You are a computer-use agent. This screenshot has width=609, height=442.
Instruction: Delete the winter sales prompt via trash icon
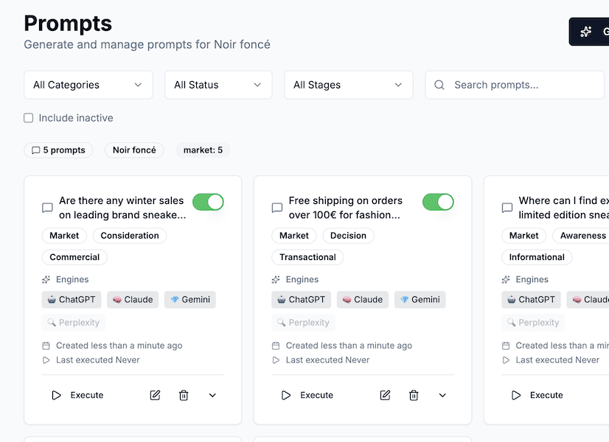click(184, 395)
